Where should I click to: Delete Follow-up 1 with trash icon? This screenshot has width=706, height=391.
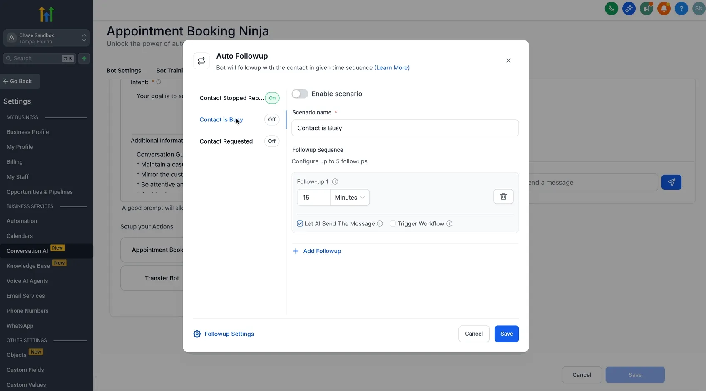(503, 197)
